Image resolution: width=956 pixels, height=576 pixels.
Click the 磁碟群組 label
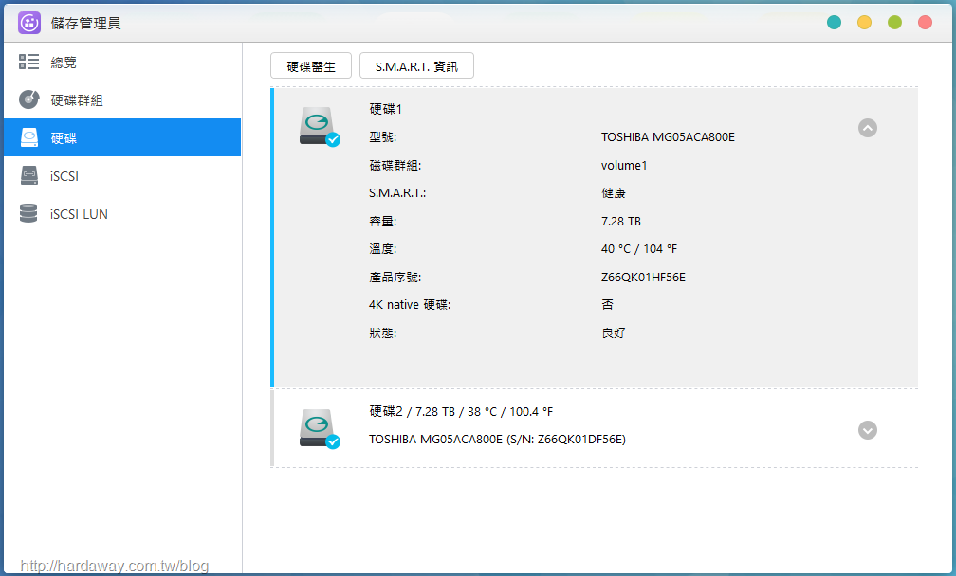(x=395, y=165)
